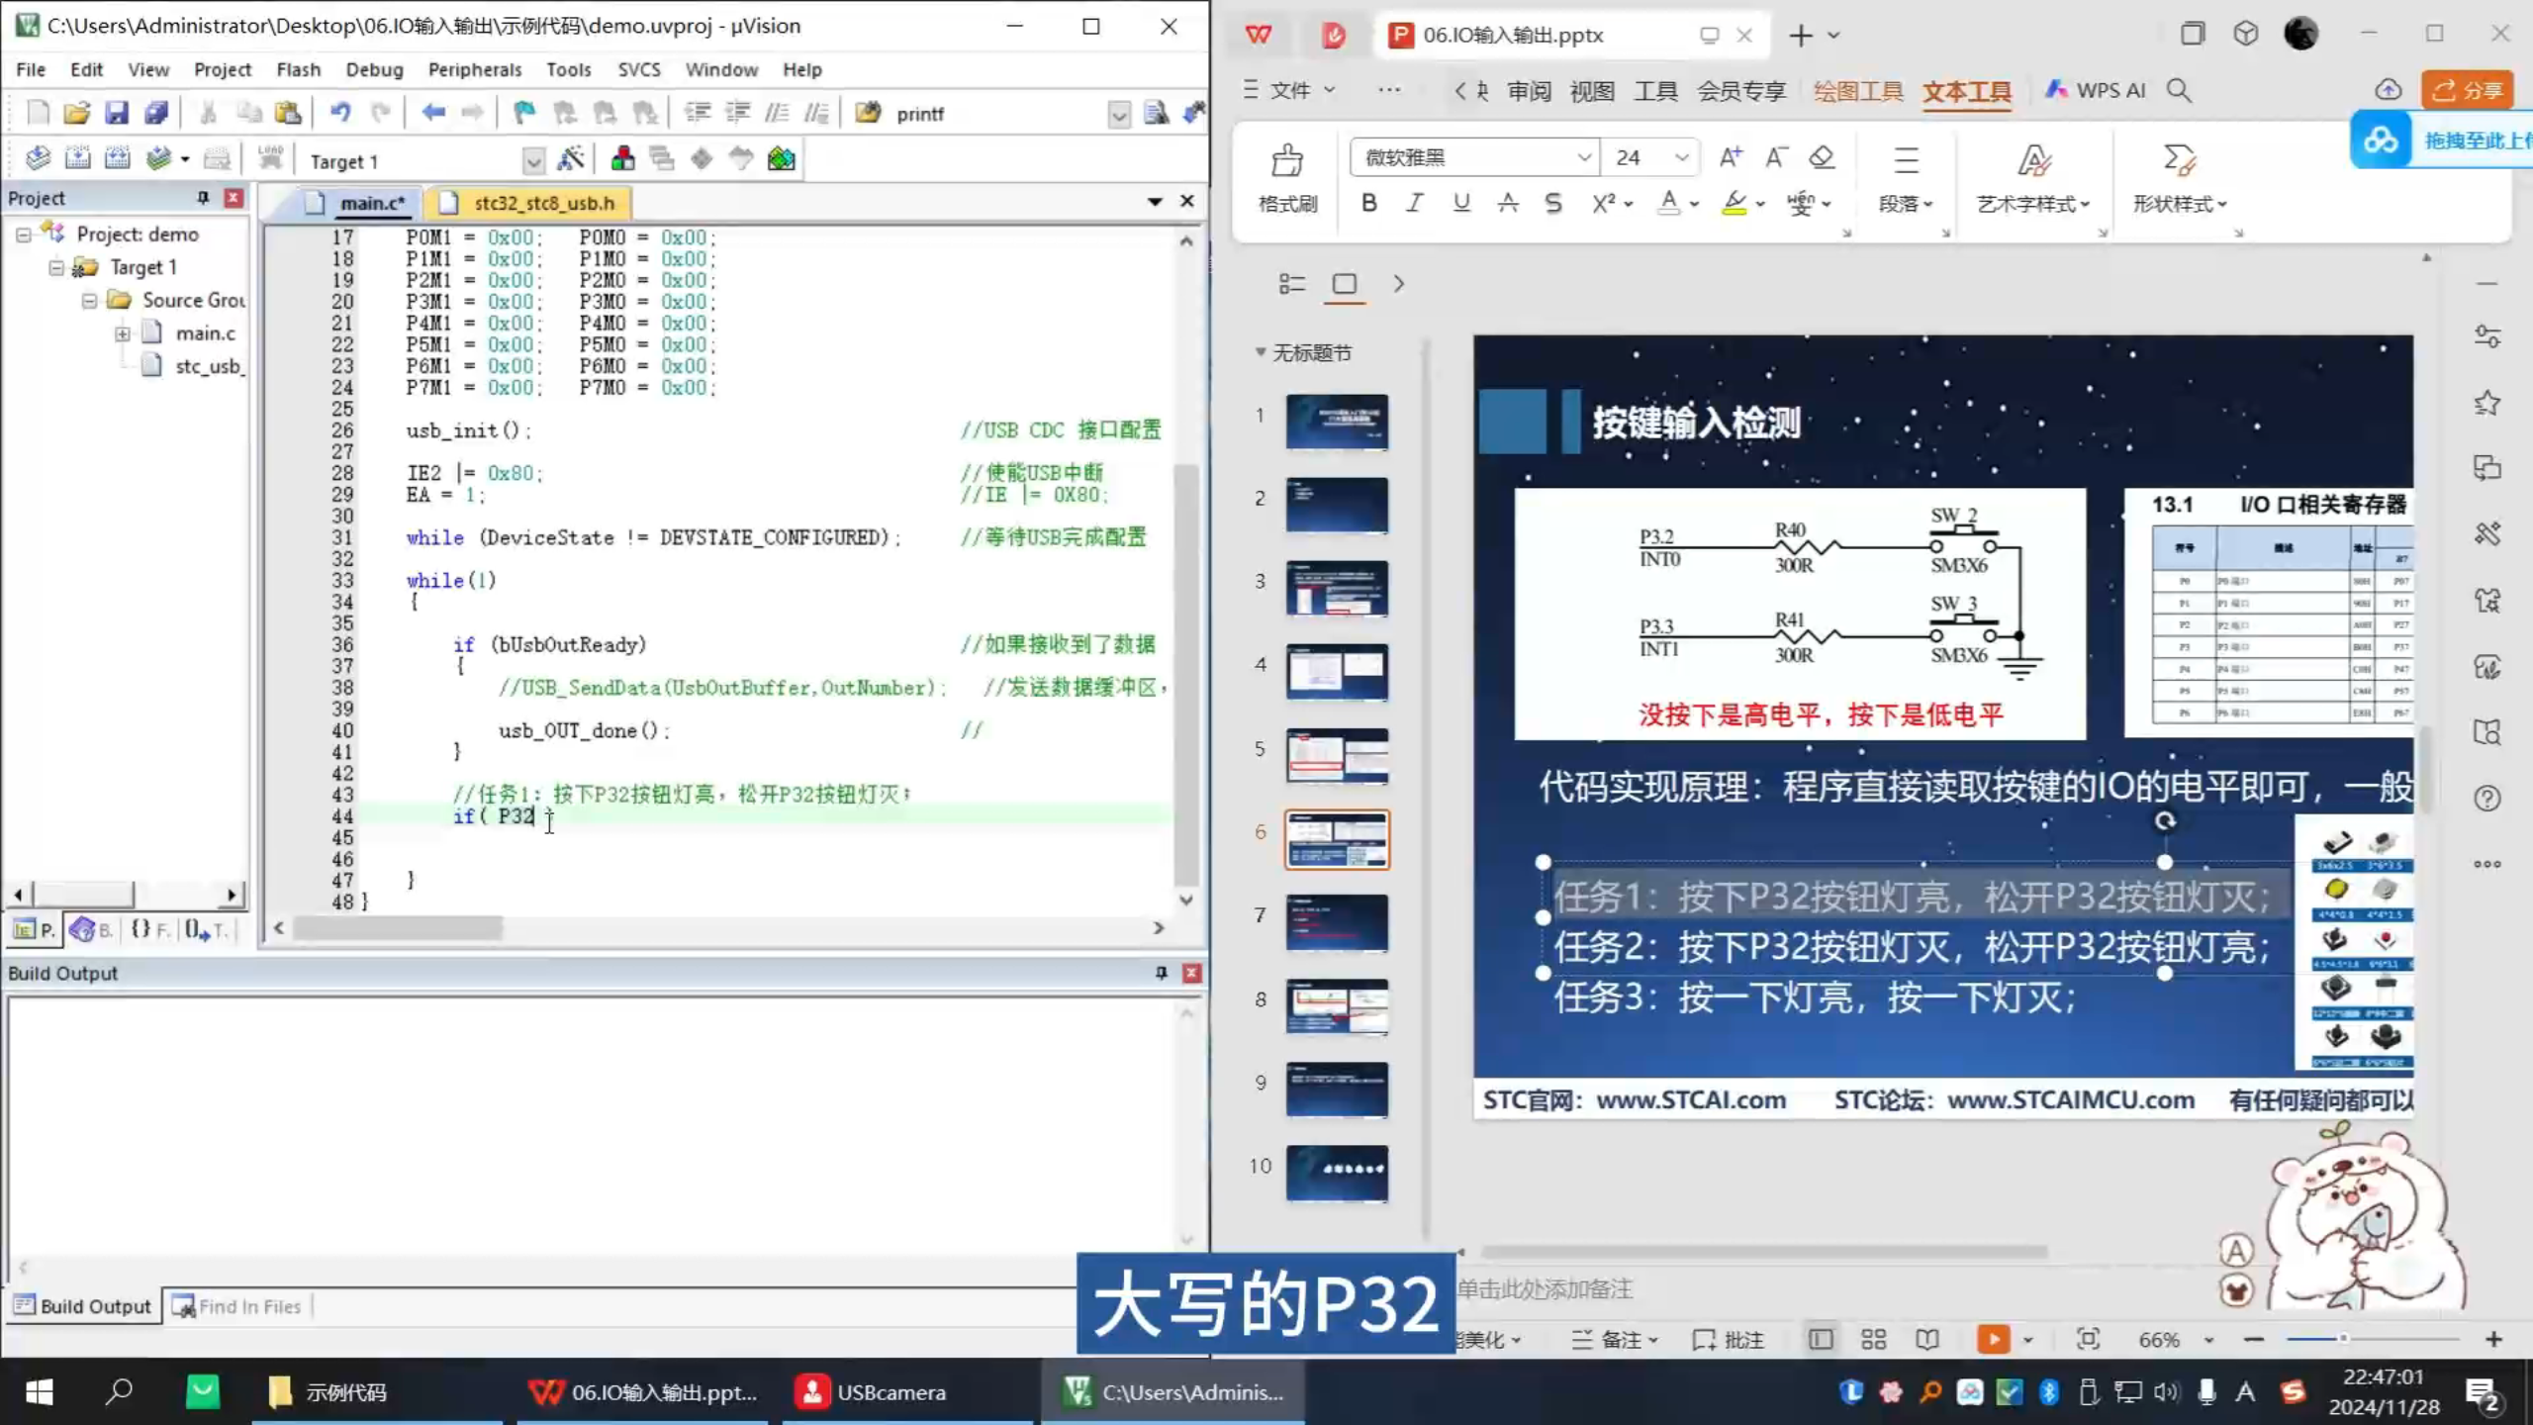Image resolution: width=2533 pixels, height=1425 pixels.
Task: Expand the main.c tree node
Action: click(x=123, y=333)
